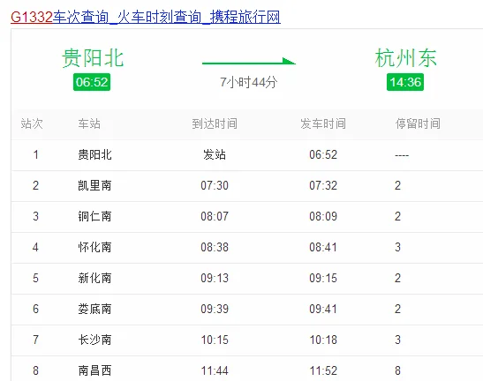Click the green 杭州东 arrival station heading
The width and height of the screenshot is (483, 381).
pyautogui.click(x=405, y=58)
